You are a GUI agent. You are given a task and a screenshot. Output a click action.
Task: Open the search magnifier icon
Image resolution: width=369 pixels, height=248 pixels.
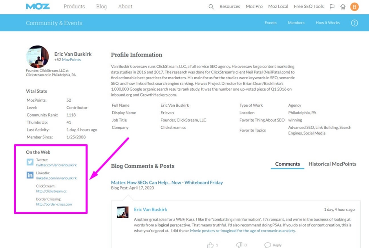point(211,7)
